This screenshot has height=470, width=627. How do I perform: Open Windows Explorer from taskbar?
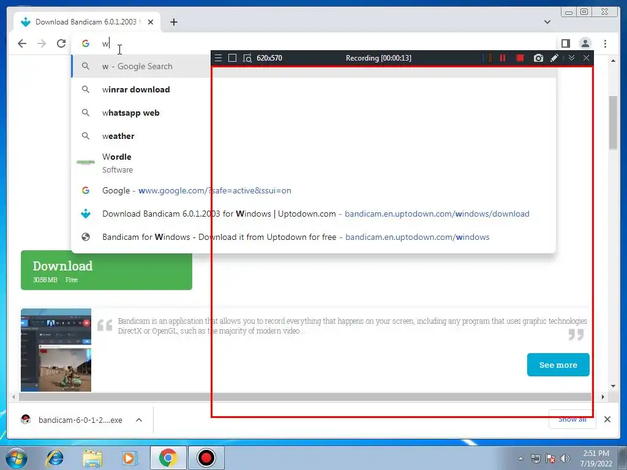point(92,458)
